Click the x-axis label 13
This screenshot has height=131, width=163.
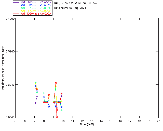pos(92,121)
